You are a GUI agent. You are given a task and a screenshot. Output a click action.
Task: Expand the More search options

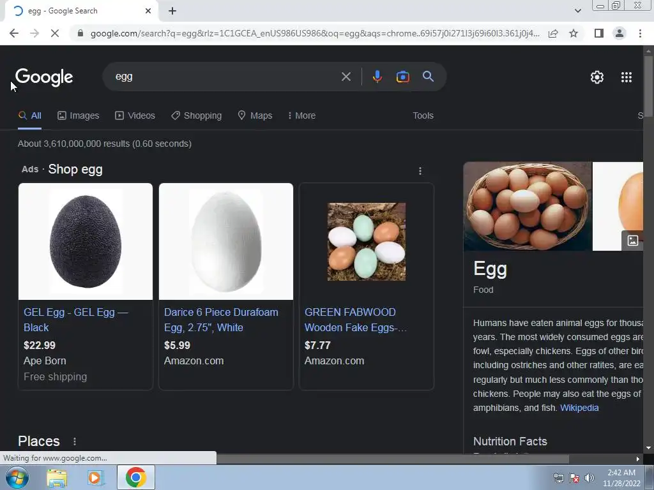[301, 116]
